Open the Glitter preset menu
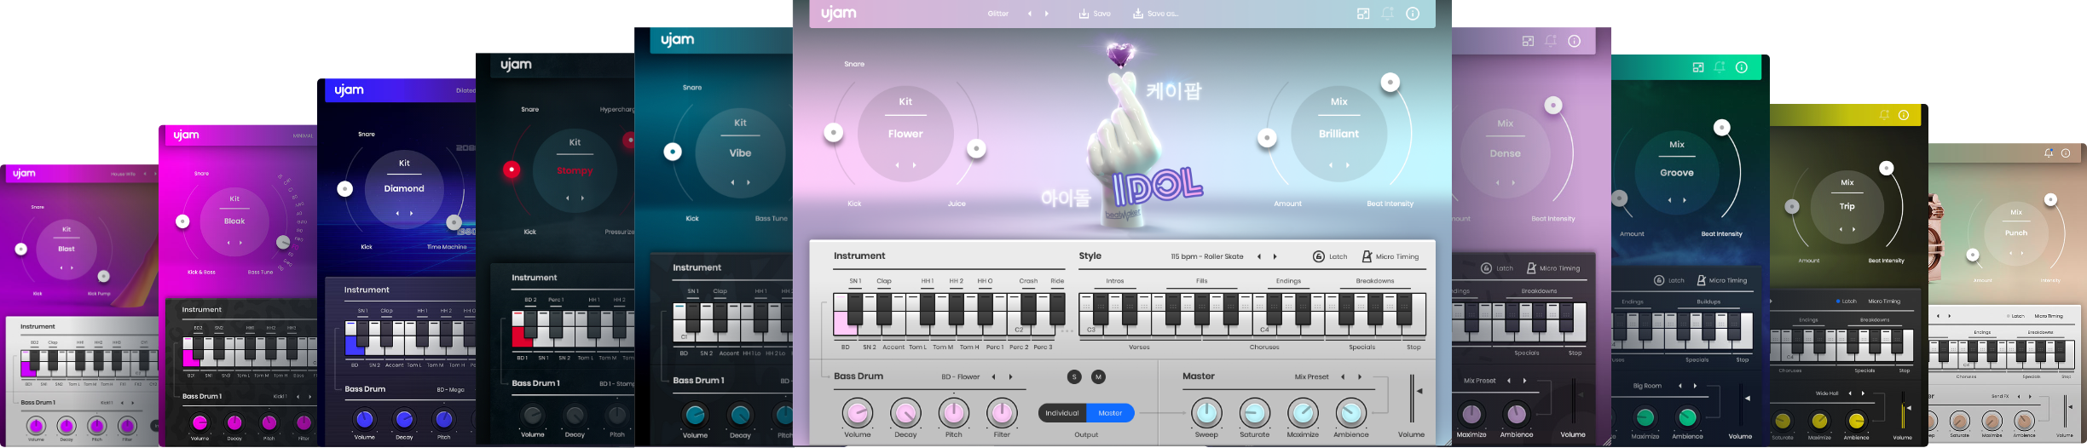The image size is (2087, 448). coord(997,14)
